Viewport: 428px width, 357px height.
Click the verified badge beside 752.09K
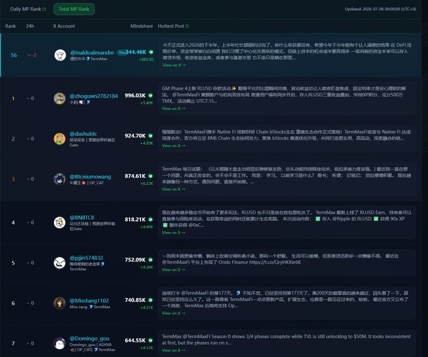(150, 260)
